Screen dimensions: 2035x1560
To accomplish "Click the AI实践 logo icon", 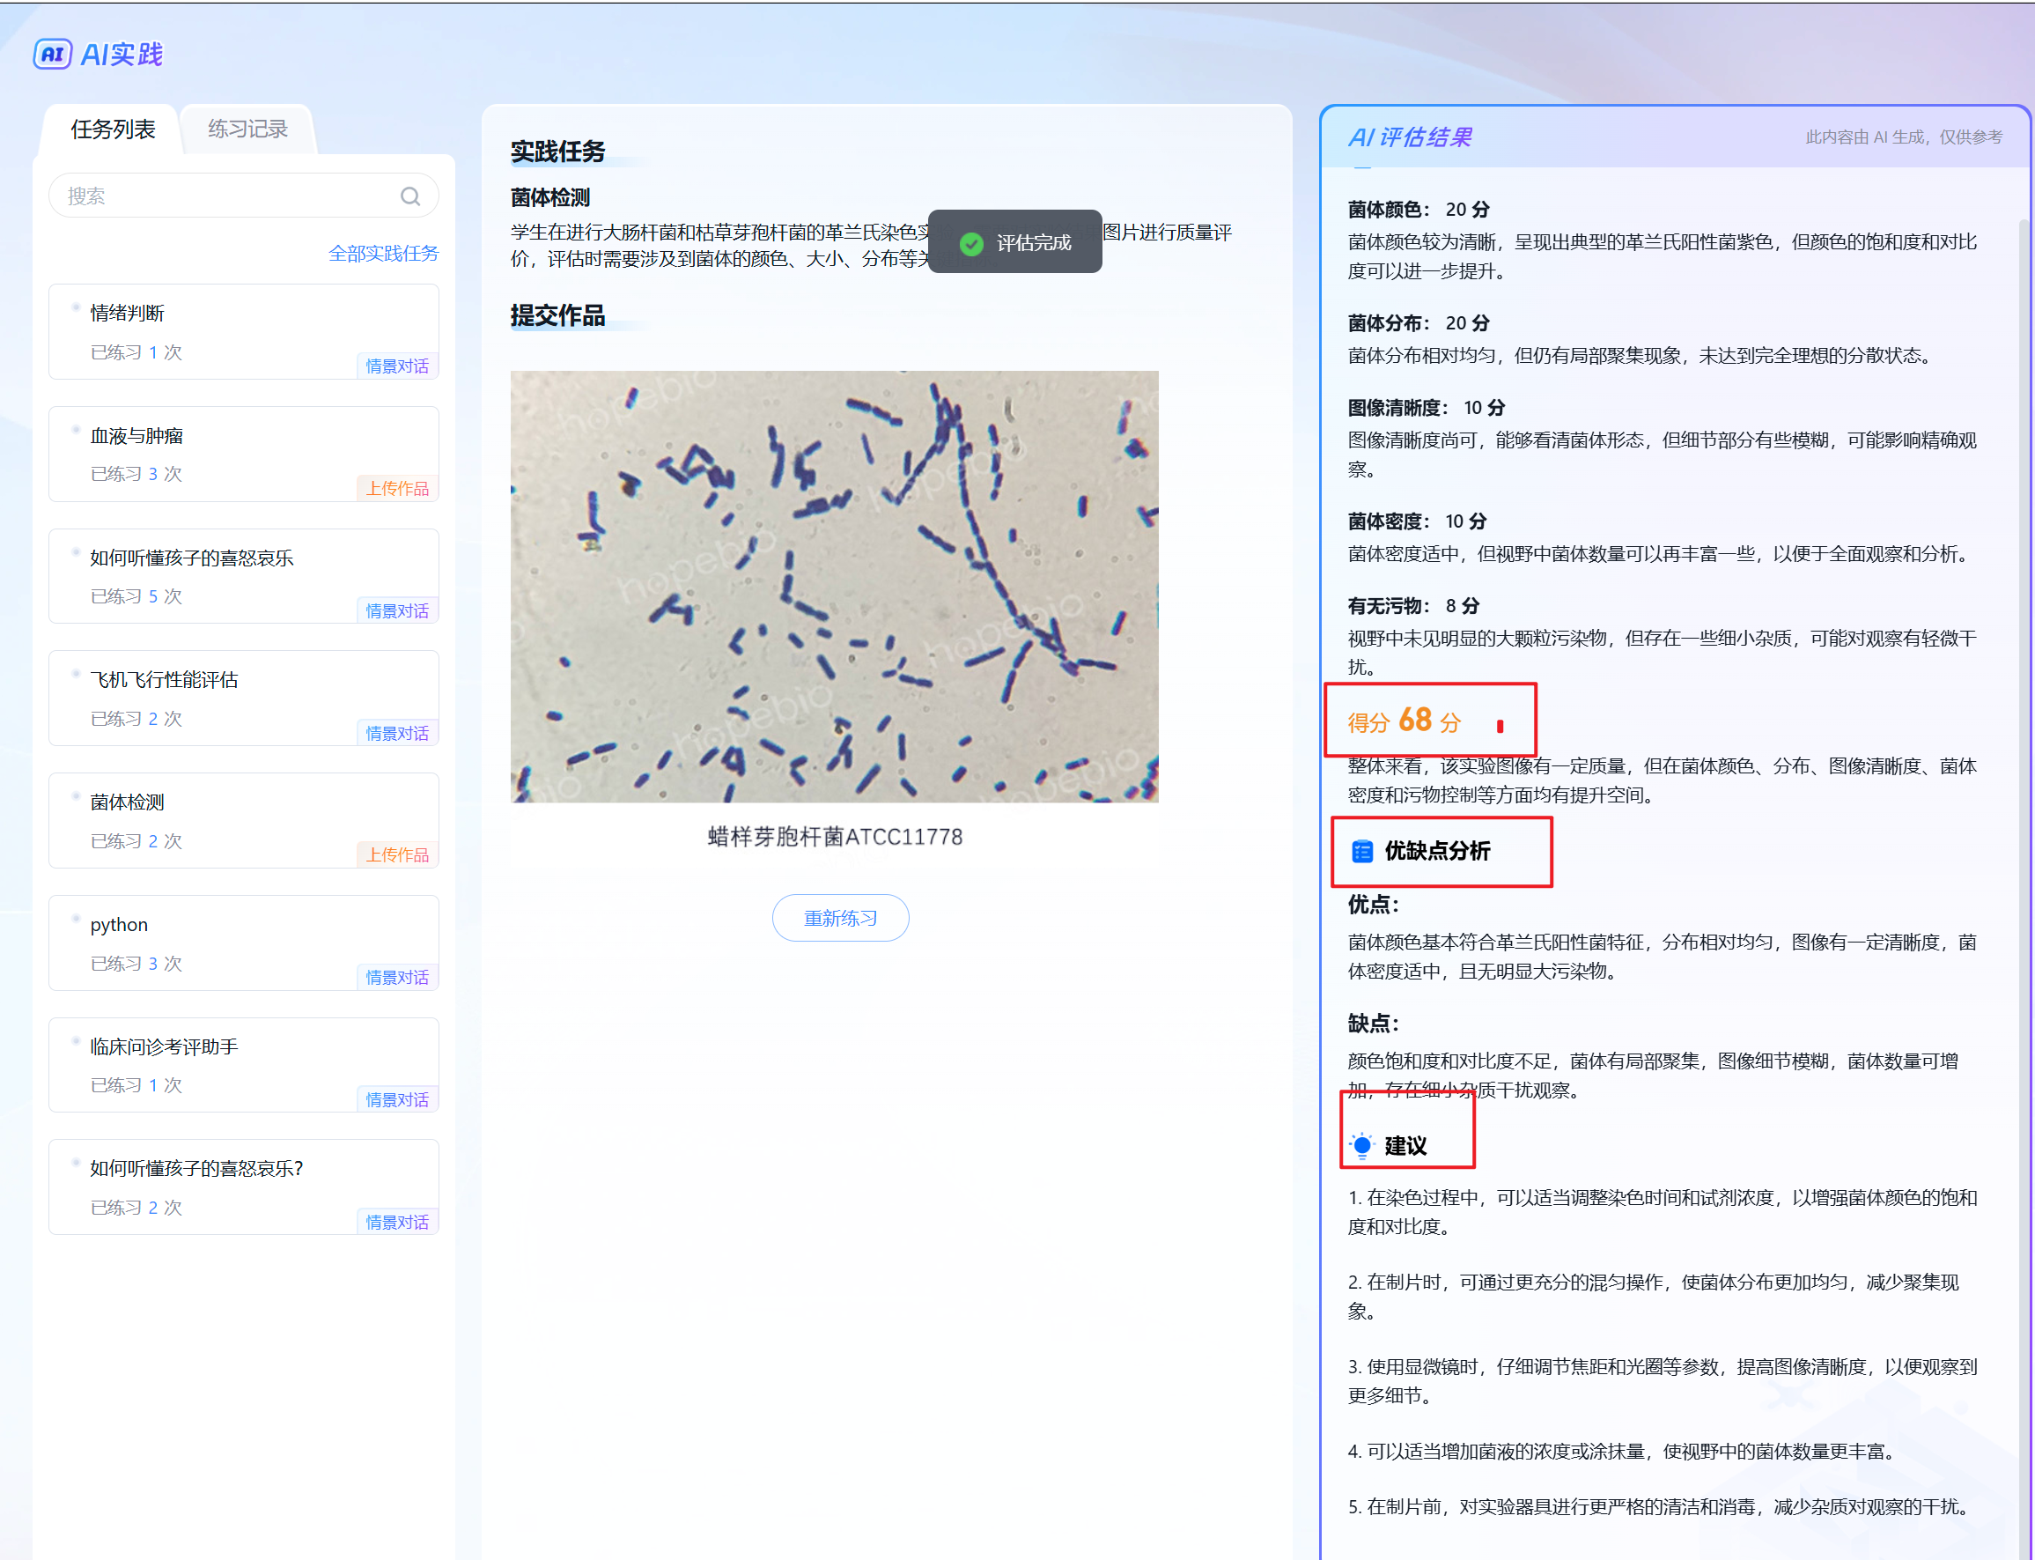I will coord(52,55).
